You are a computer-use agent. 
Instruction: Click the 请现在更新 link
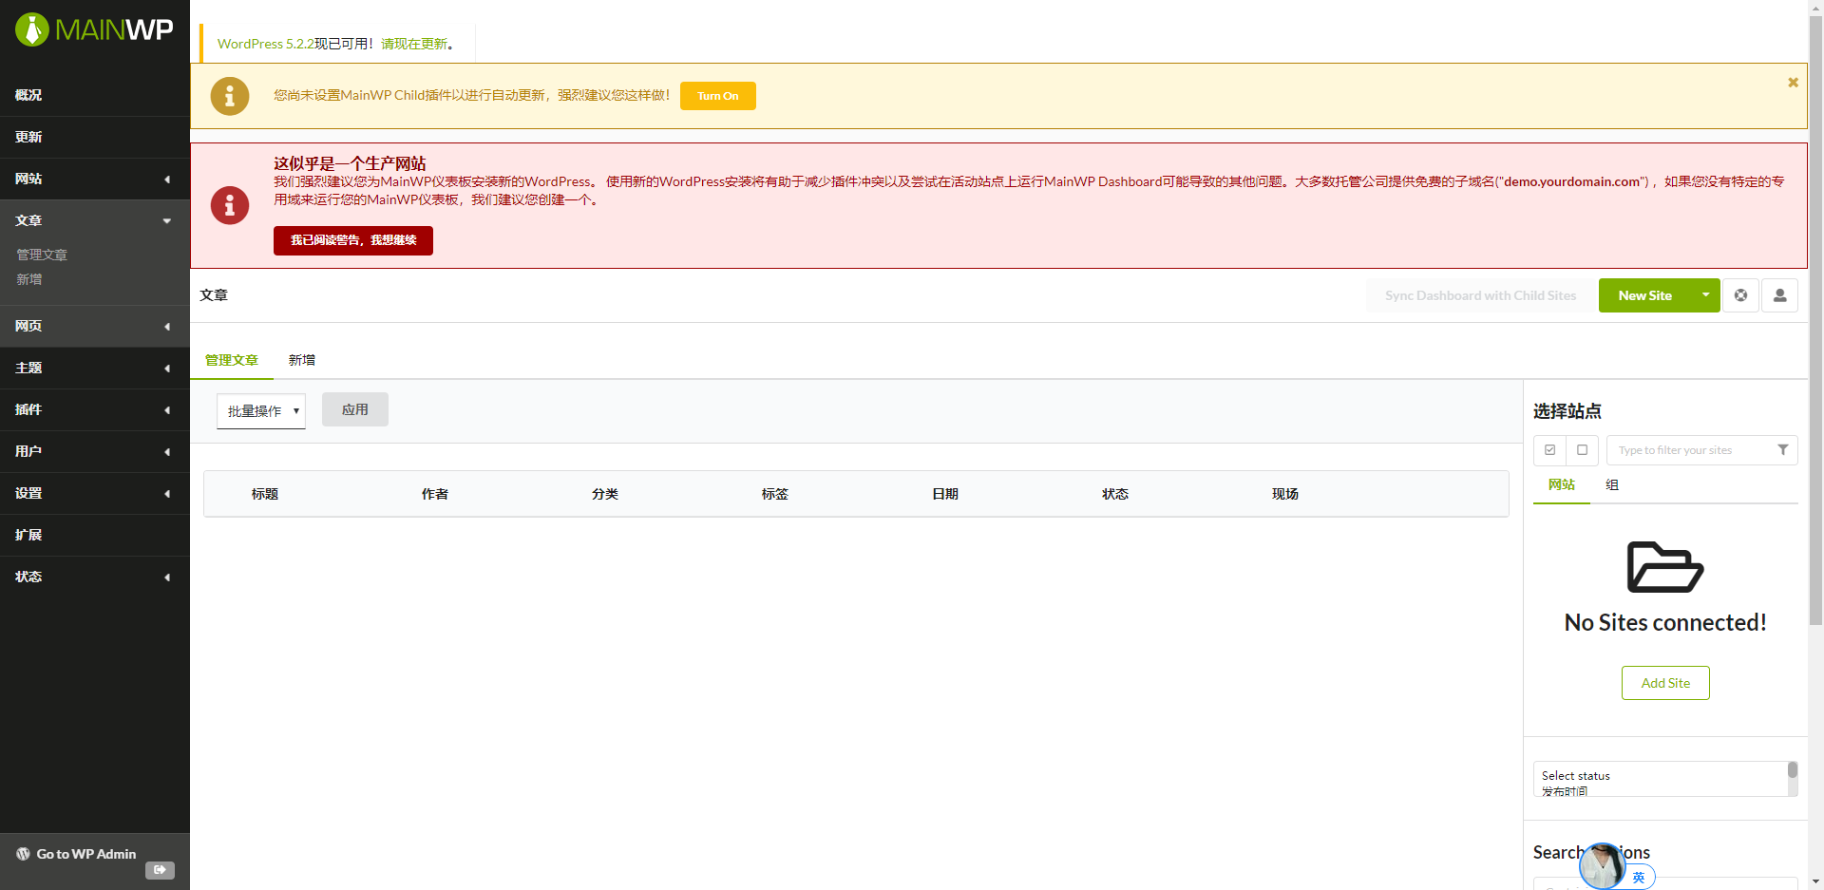point(414,44)
